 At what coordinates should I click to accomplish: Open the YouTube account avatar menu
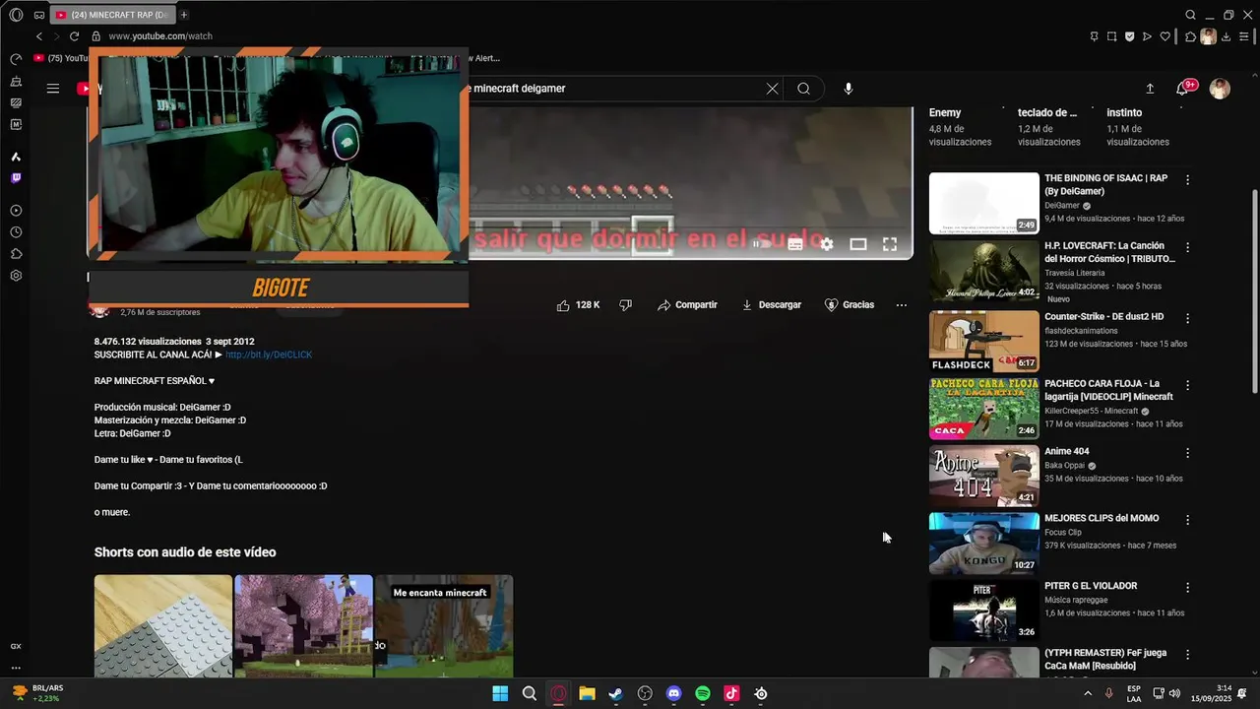(x=1220, y=89)
